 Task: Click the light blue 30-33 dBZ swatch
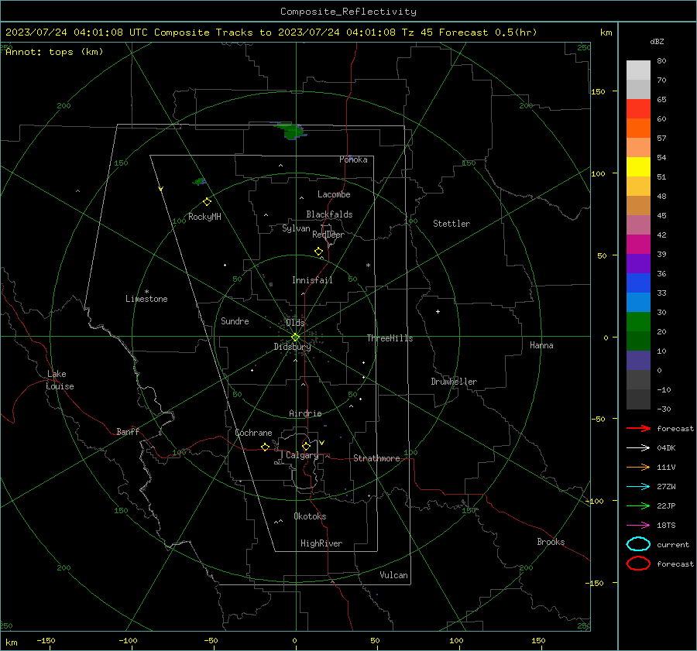(x=638, y=302)
